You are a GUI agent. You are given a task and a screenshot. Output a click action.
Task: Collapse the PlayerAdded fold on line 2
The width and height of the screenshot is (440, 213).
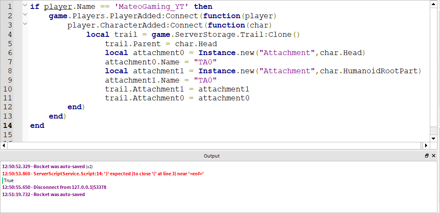[25, 14]
